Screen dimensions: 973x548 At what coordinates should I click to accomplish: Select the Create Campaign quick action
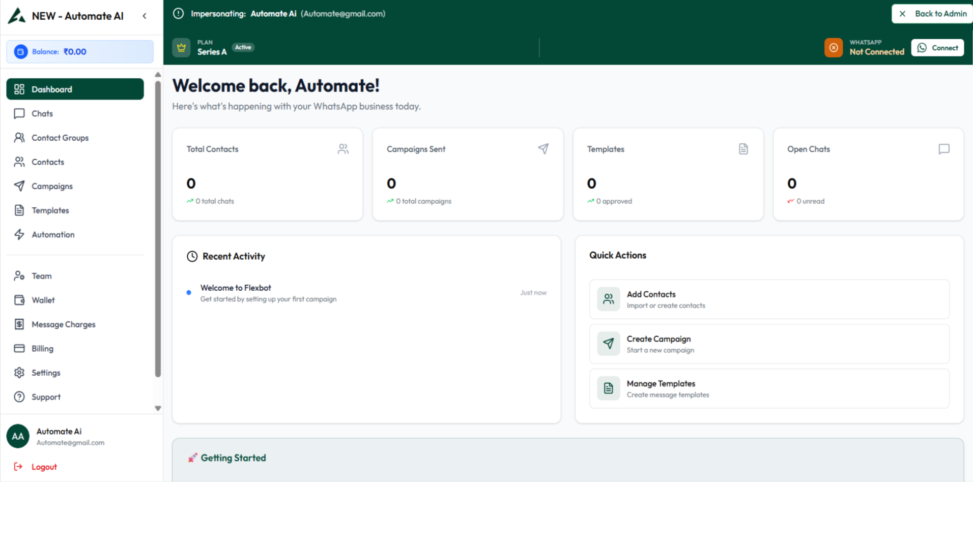click(768, 344)
